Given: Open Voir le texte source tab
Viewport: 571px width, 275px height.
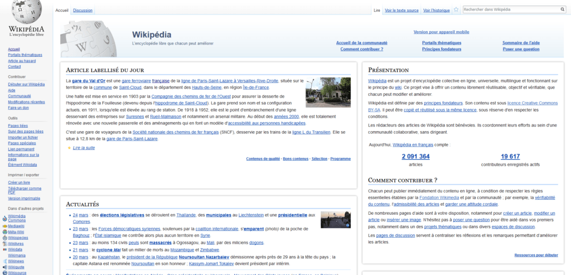Looking at the screenshot, I should click(401, 10).
